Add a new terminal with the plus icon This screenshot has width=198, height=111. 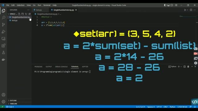179,67
